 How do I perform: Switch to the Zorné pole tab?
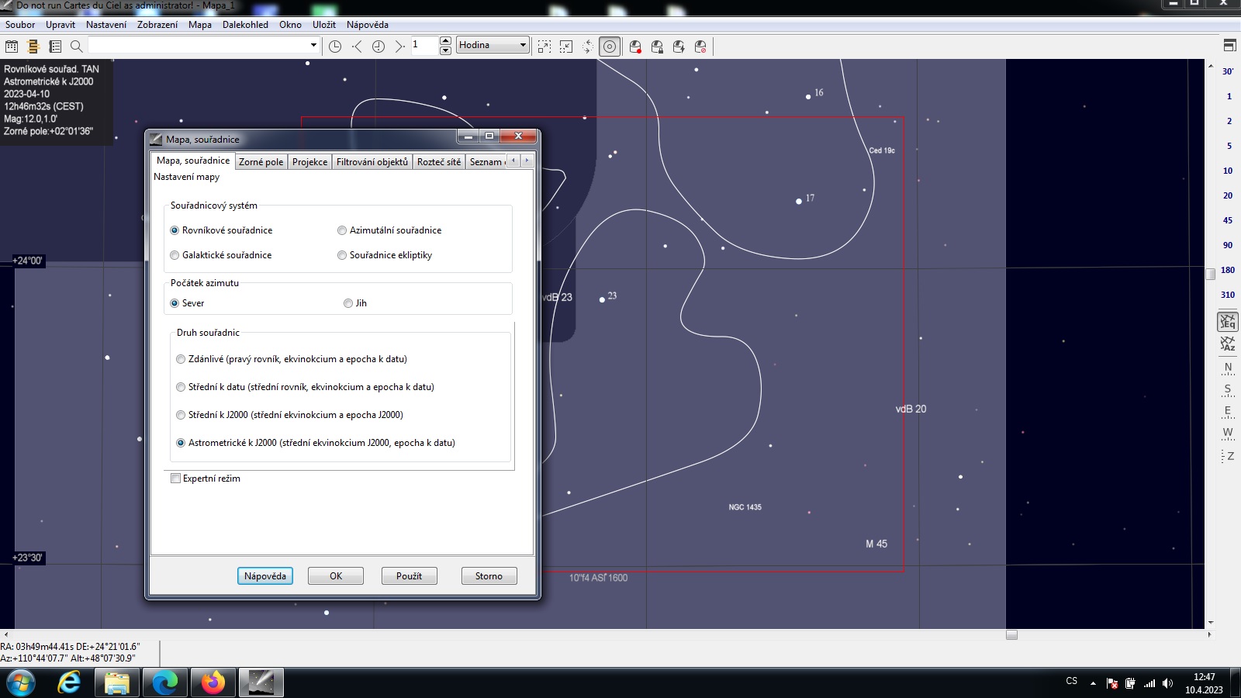261,162
